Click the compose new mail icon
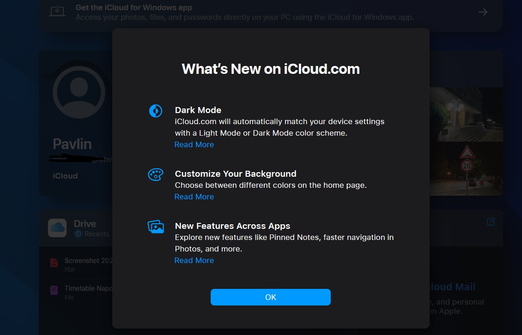Screen dimensions: 522x335 coord(491,221)
